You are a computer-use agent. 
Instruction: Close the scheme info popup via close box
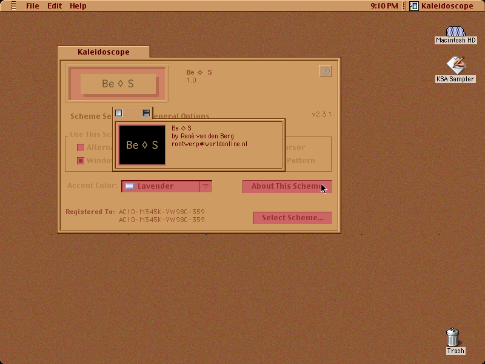click(x=118, y=113)
